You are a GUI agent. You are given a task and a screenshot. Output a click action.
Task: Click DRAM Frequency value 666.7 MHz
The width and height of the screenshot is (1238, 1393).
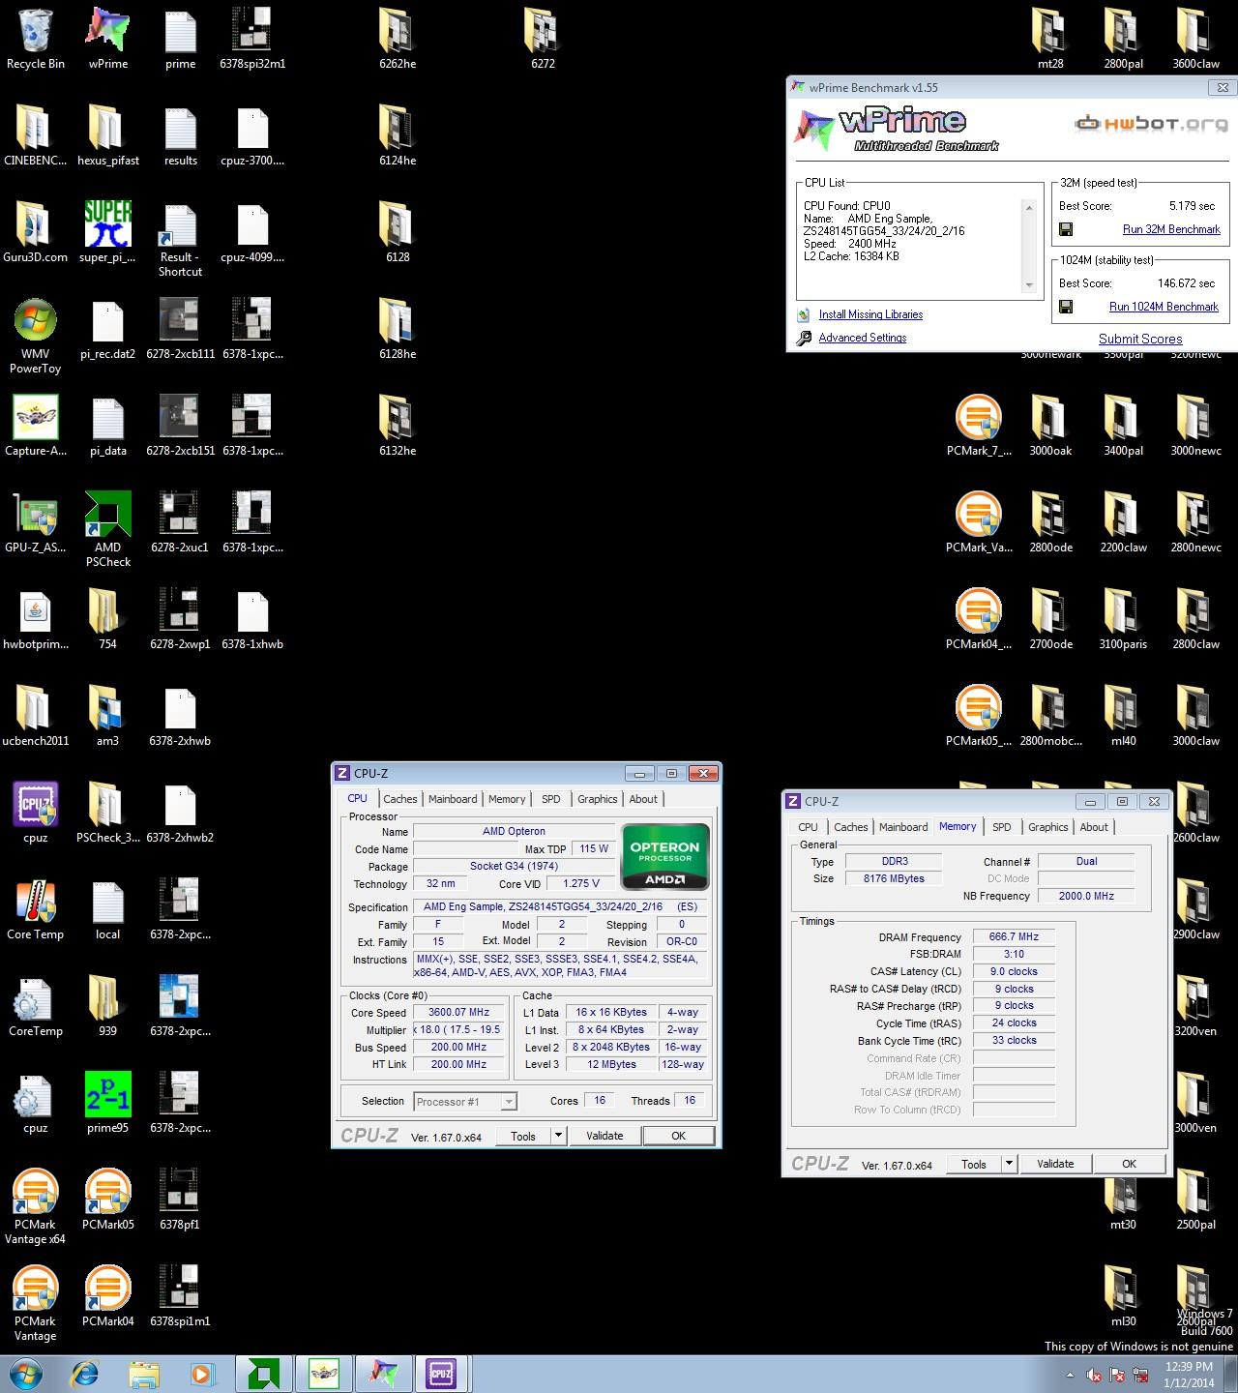[1014, 936]
